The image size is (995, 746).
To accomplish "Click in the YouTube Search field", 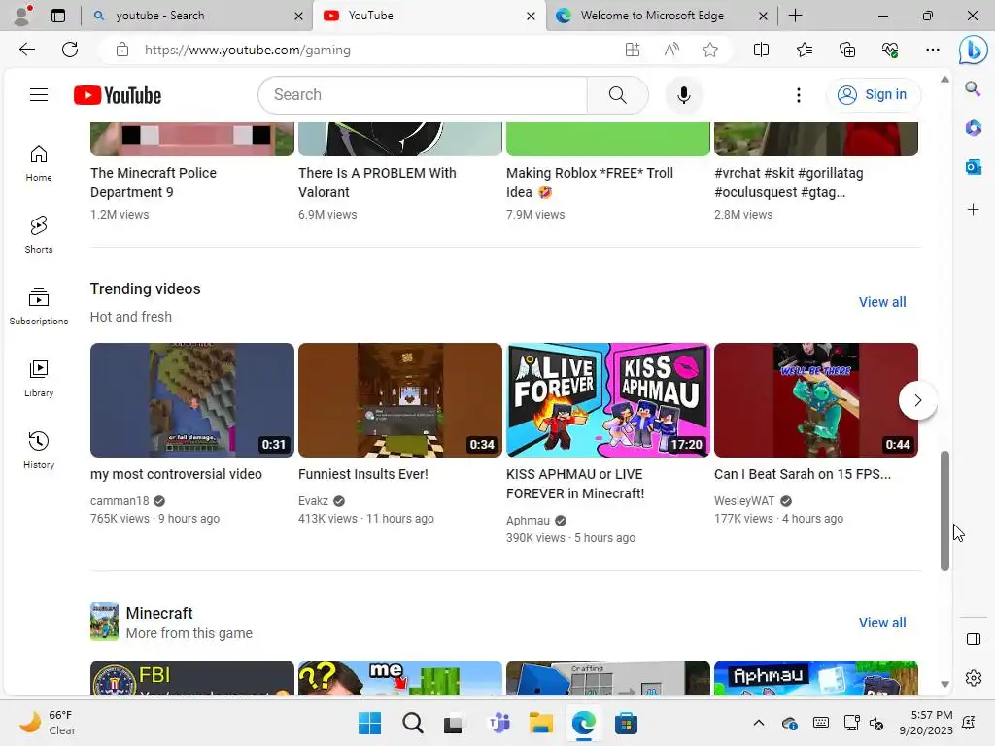I will click(x=423, y=95).
